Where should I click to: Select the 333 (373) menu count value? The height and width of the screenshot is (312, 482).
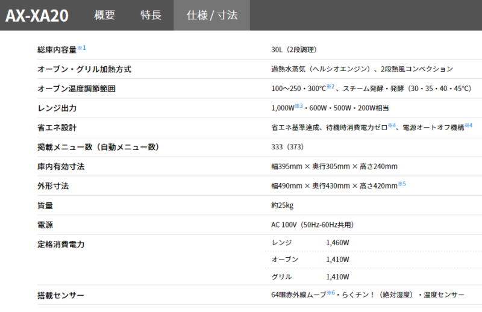pos(287,147)
